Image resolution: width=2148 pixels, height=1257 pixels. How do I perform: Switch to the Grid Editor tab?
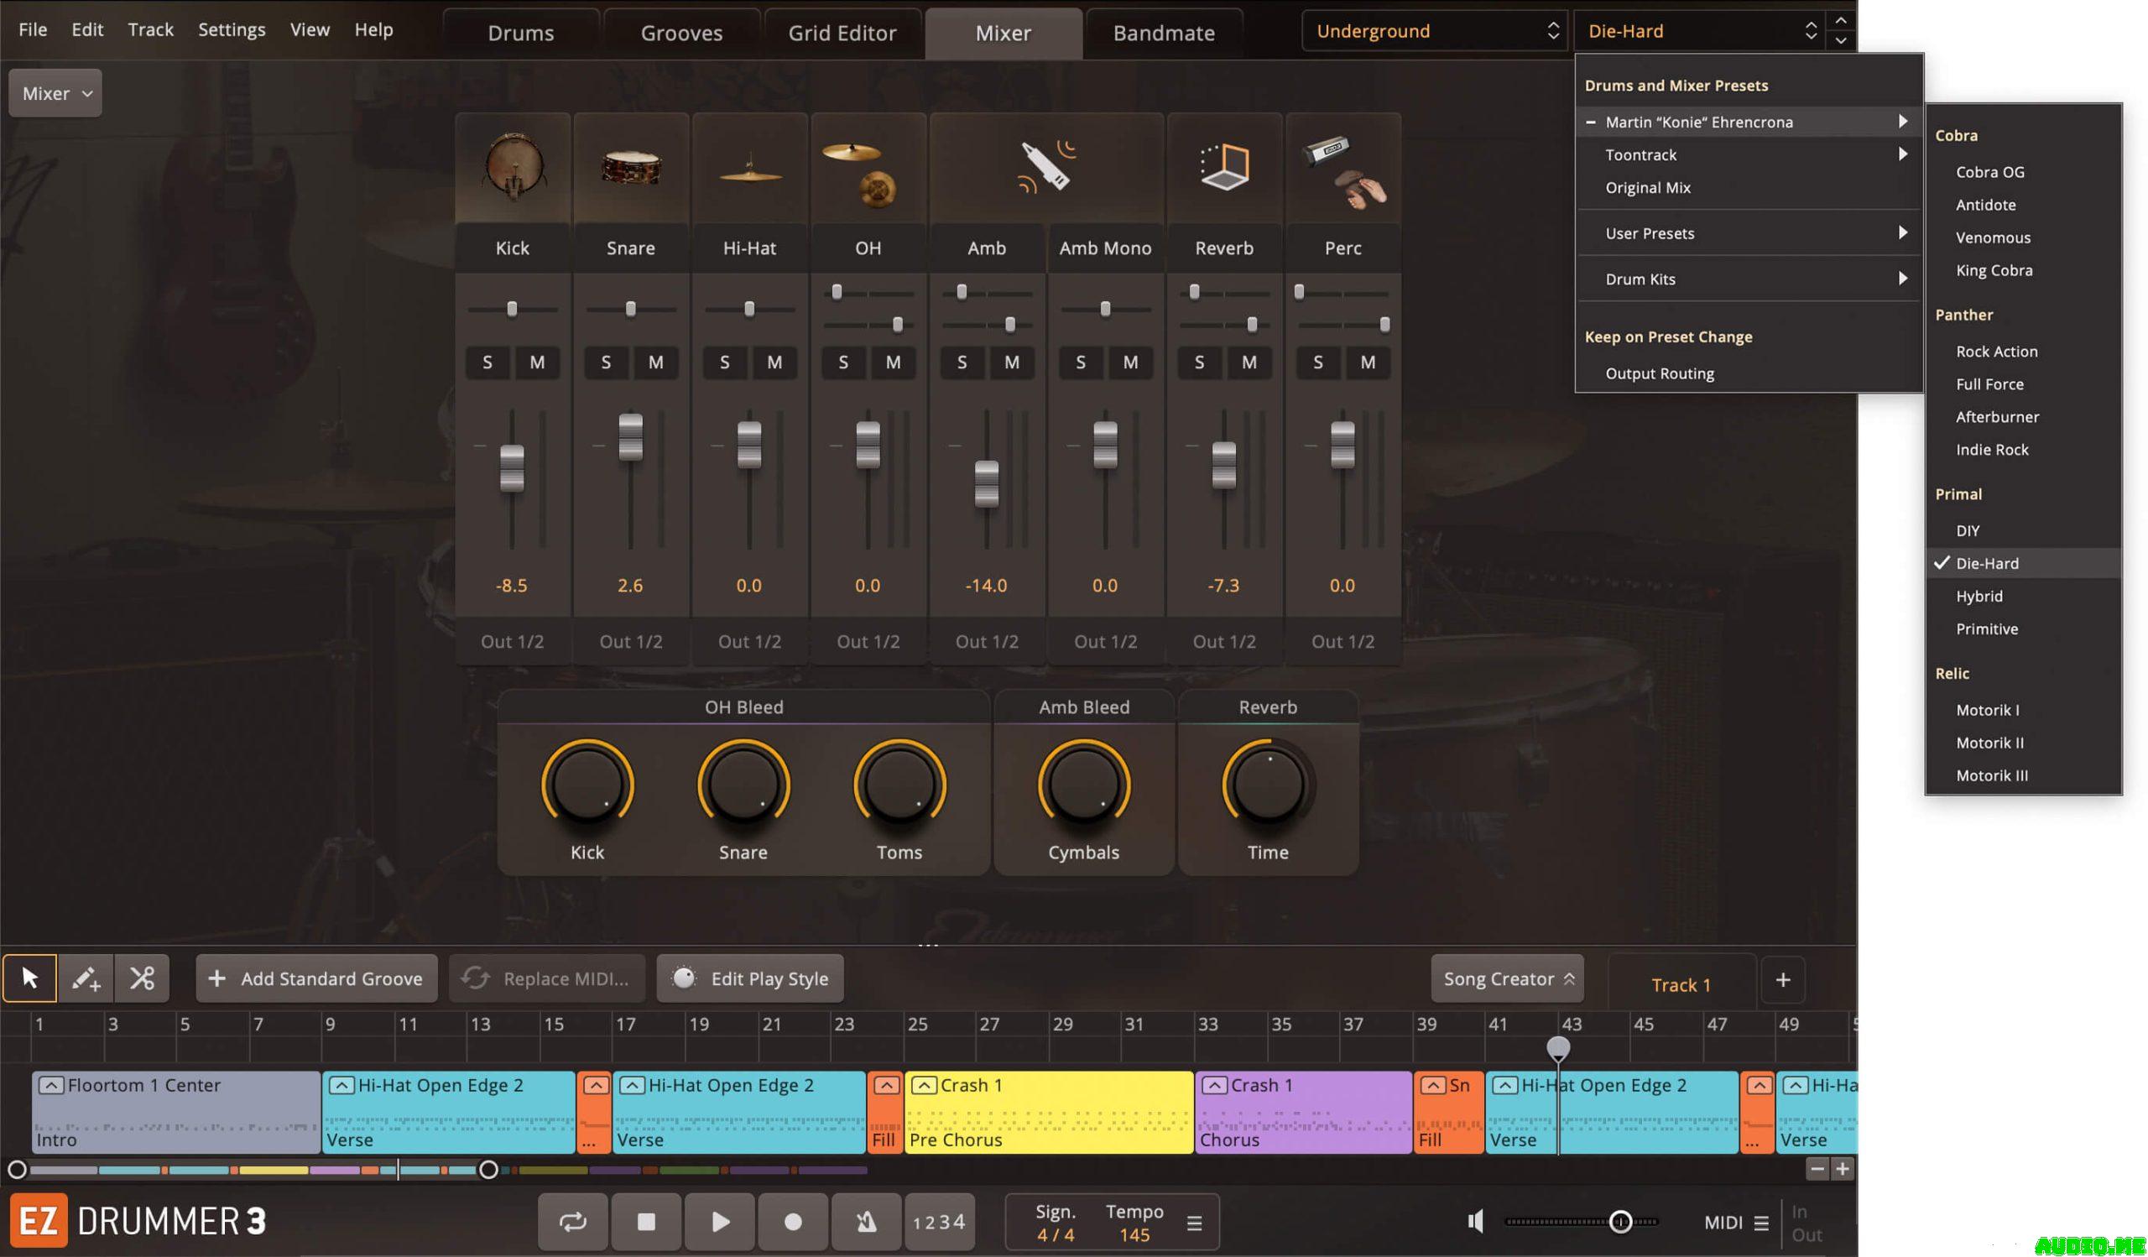coord(842,34)
